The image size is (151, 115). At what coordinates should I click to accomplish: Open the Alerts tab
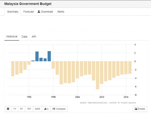(x=61, y=12)
